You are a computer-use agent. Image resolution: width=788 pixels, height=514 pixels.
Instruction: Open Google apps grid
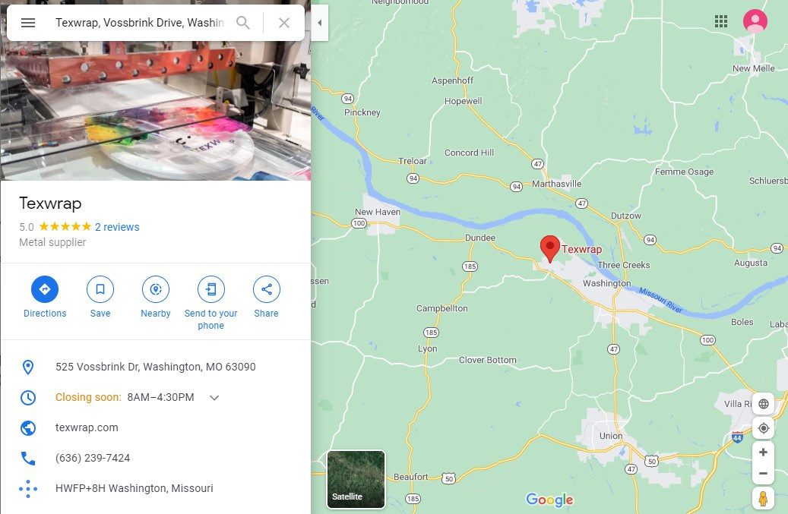point(721,21)
